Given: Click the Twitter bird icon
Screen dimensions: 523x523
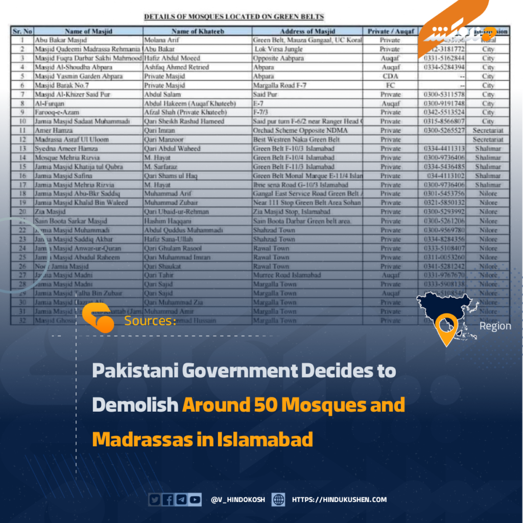Looking at the screenshot, I should click(155, 500).
